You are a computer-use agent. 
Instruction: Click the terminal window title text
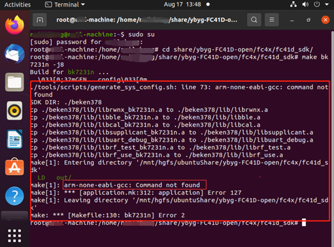[147, 20]
